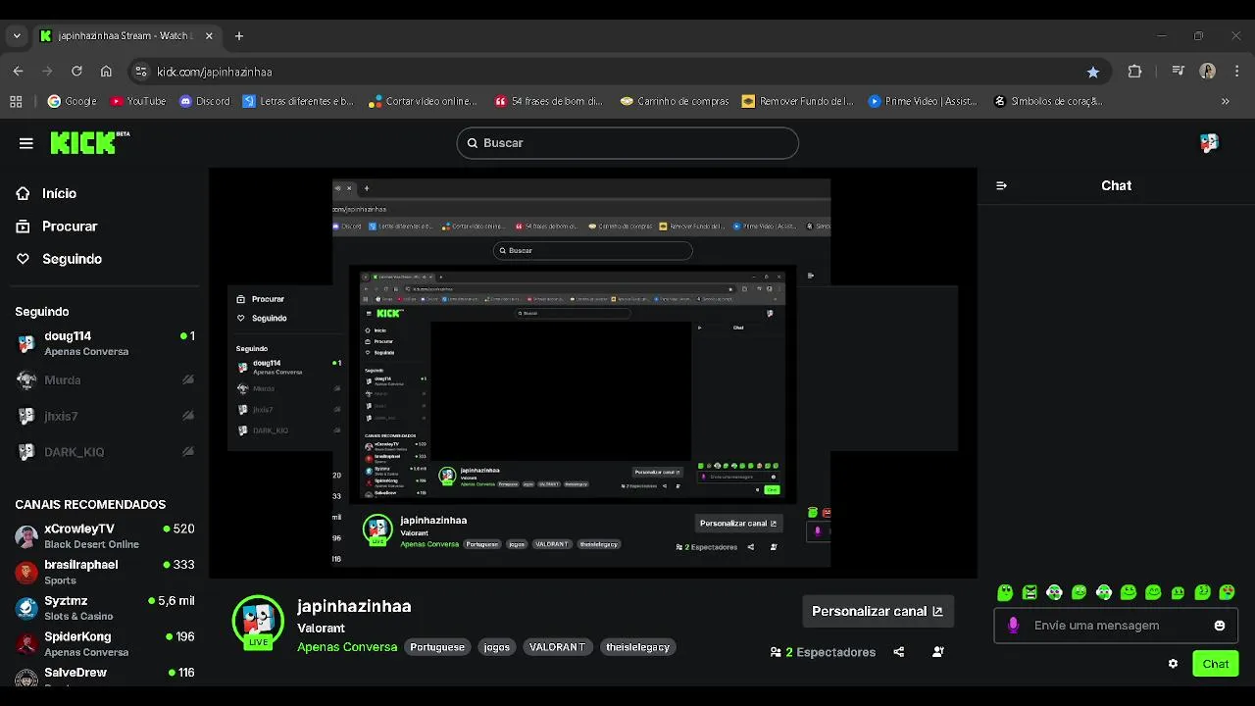Screen dimensions: 1255x706
Task: Open the Discord bookmark
Action: [204, 101]
